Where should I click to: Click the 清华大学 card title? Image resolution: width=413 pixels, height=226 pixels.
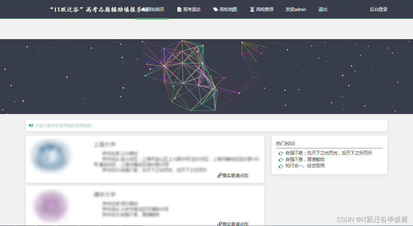105,194
